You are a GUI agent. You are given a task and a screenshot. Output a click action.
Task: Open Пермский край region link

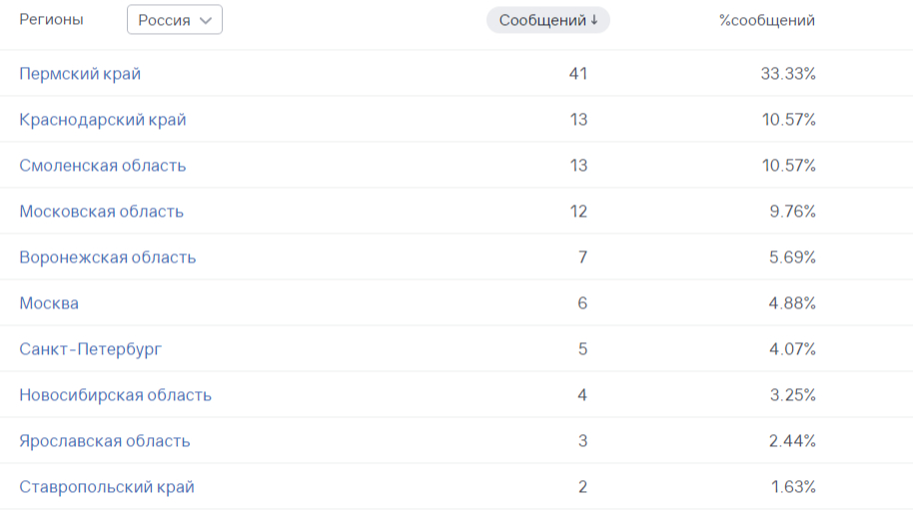click(80, 74)
